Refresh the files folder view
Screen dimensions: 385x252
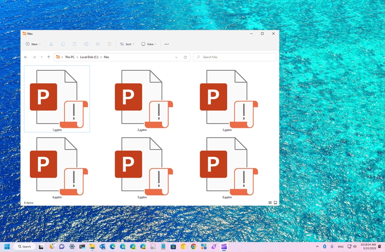(x=185, y=57)
